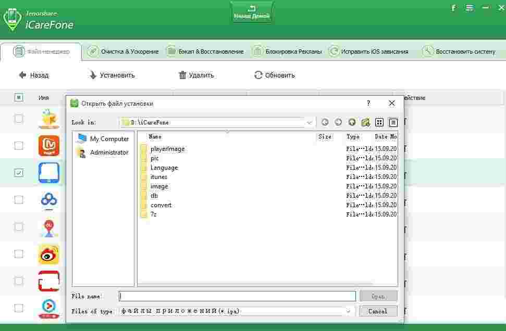
Task: Check the box beside the Baidu app
Action: point(19,200)
